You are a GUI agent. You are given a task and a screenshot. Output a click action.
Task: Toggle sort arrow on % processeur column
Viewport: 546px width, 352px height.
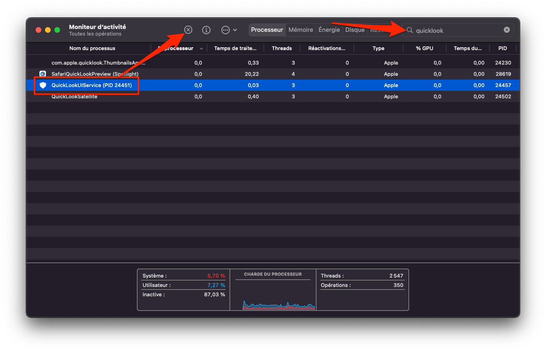[x=201, y=49]
